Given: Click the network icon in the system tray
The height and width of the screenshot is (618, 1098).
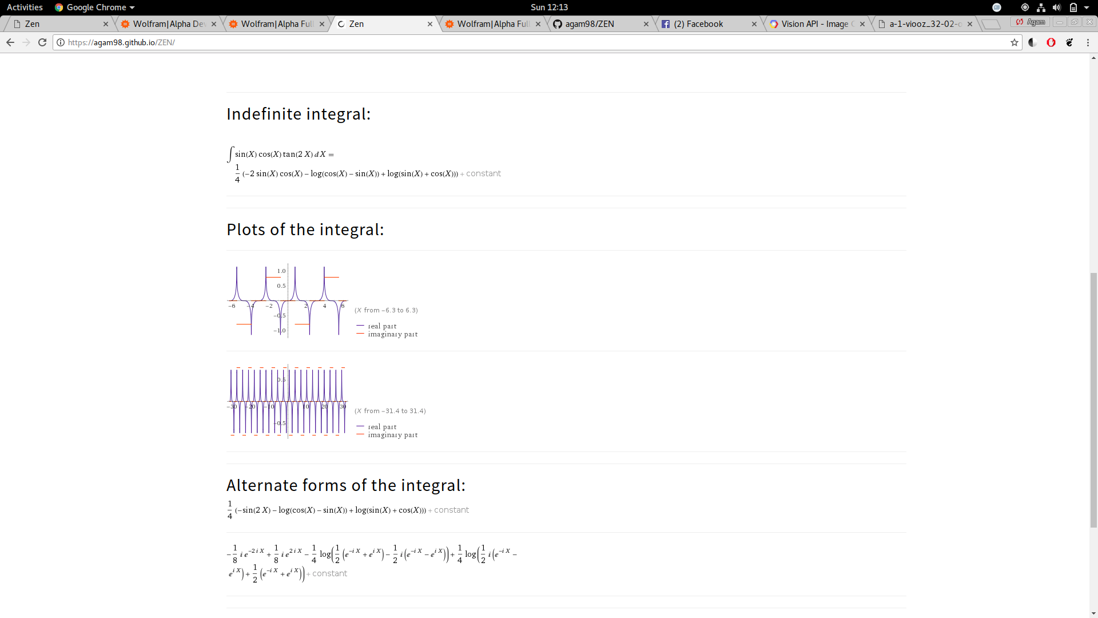Looking at the screenshot, I should 1041,7.
